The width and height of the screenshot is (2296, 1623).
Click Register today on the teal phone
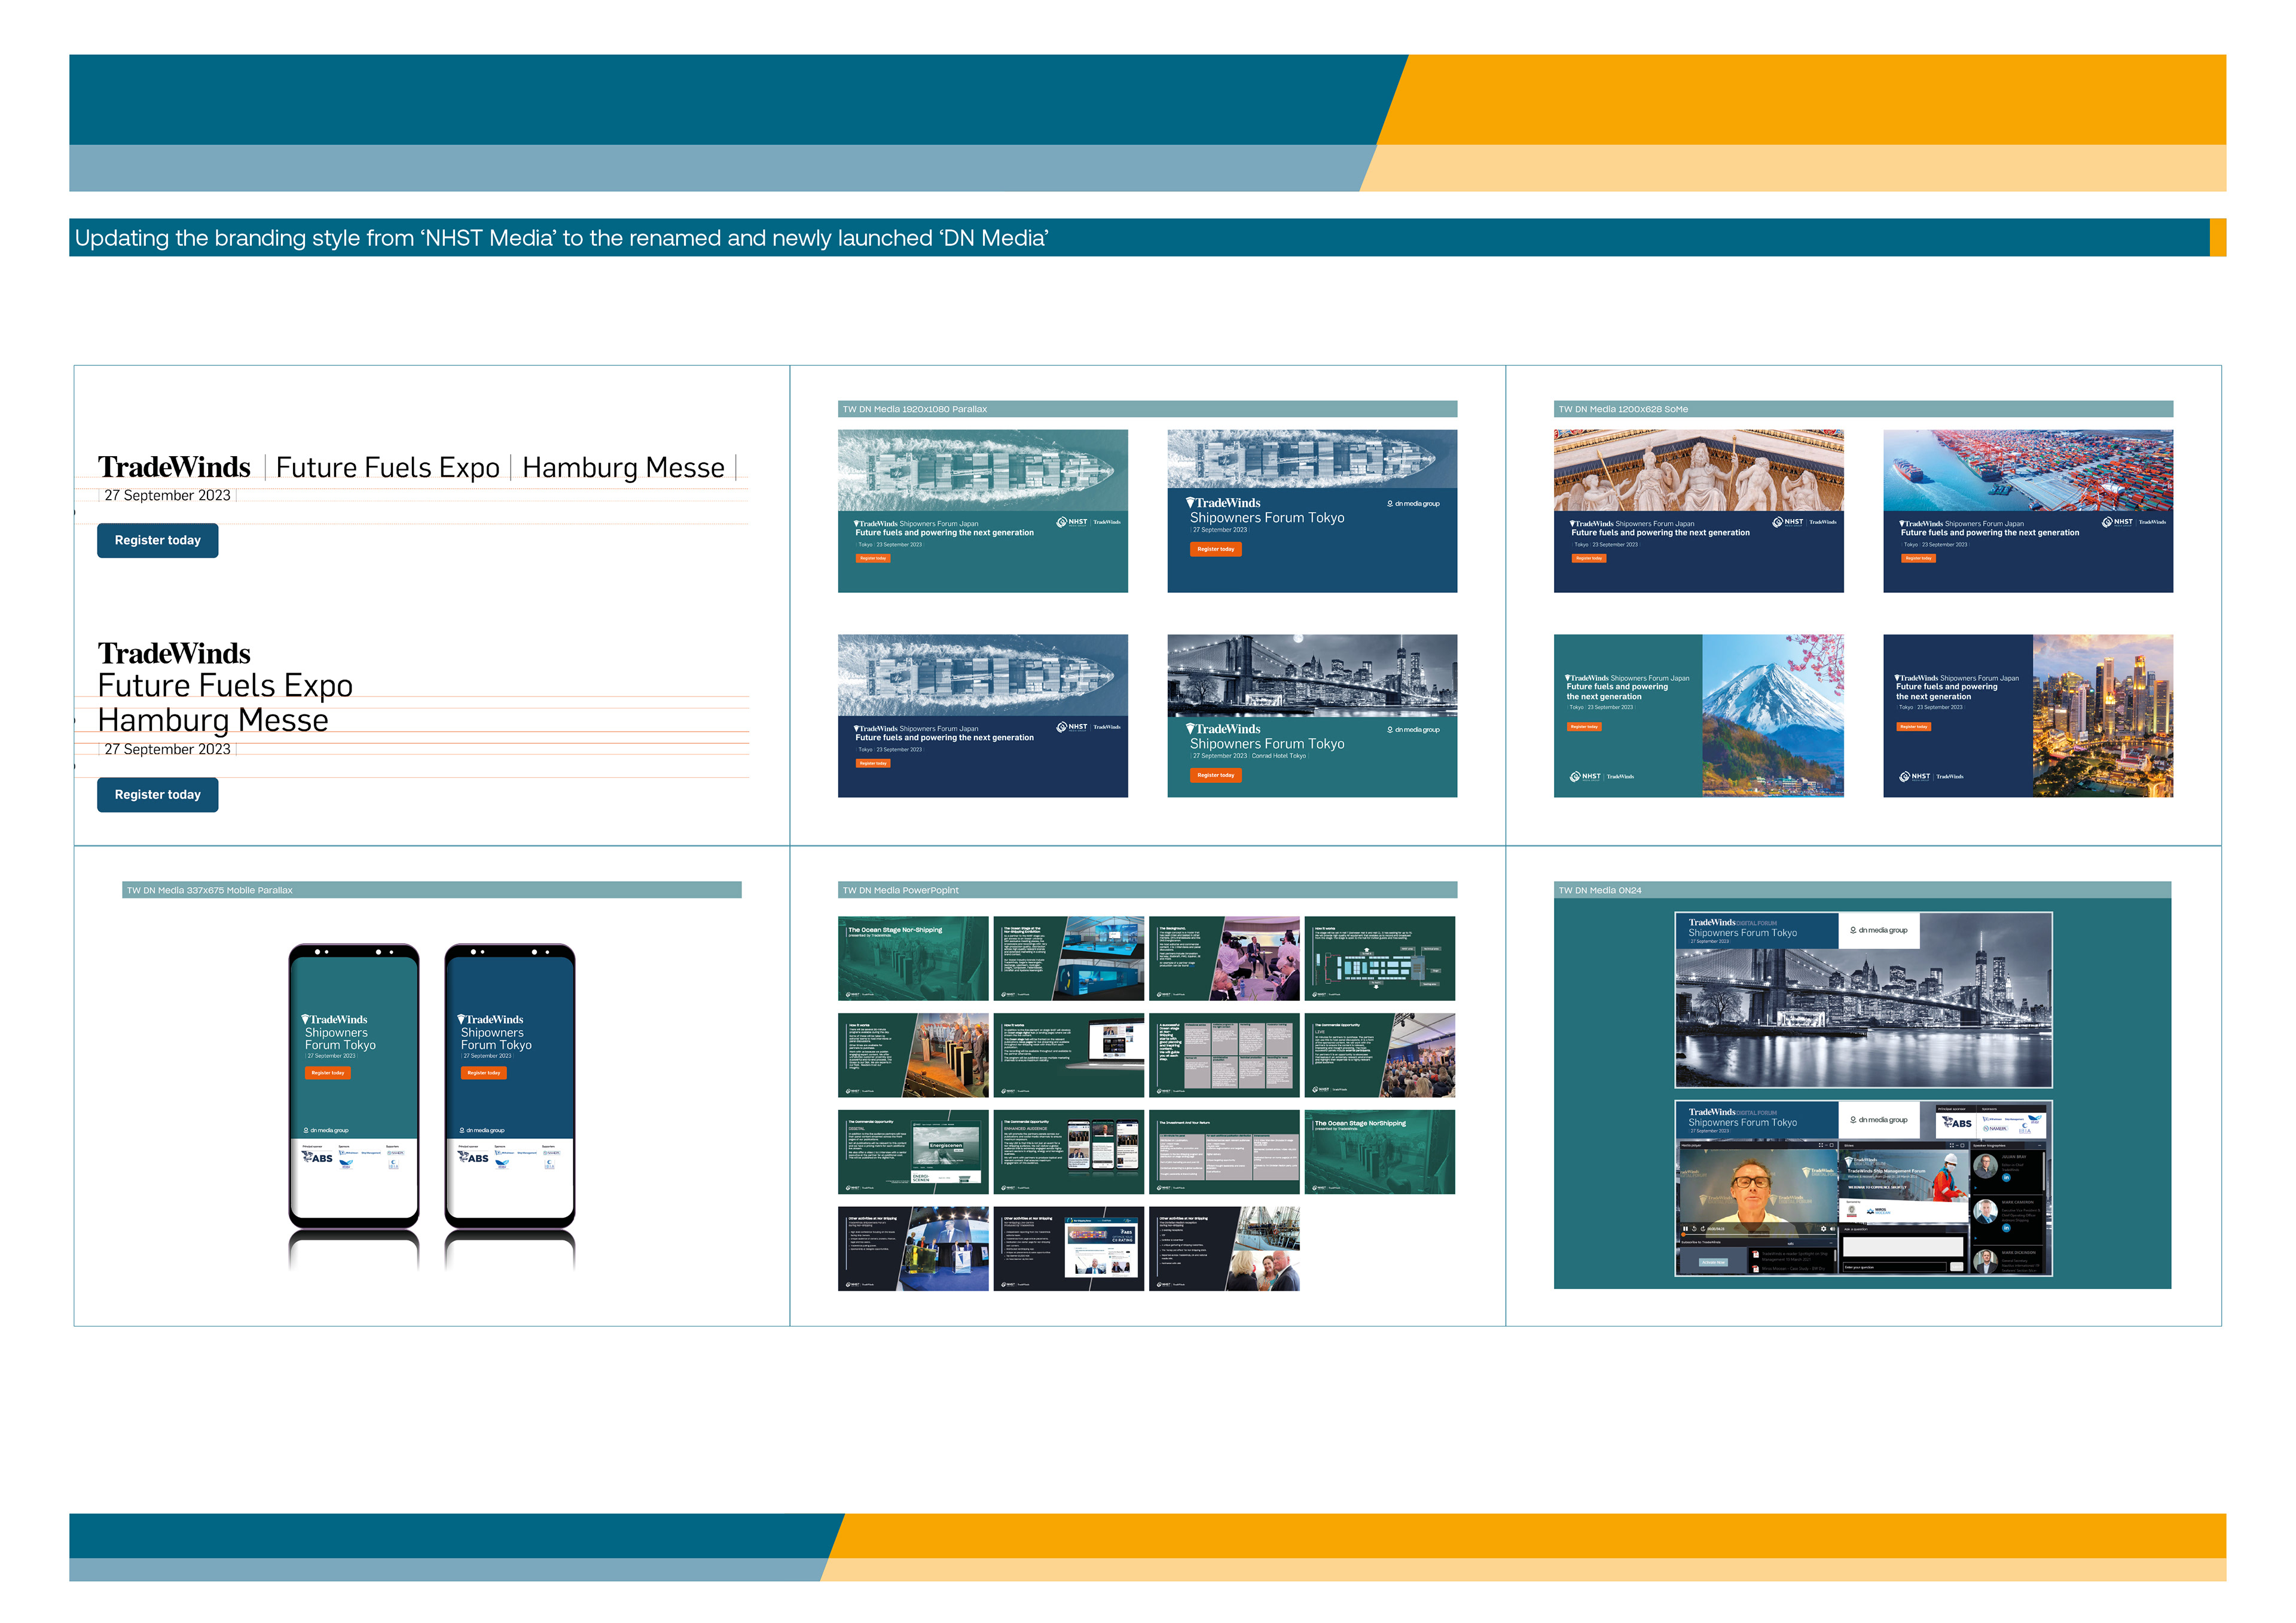tap(328, 1073)
